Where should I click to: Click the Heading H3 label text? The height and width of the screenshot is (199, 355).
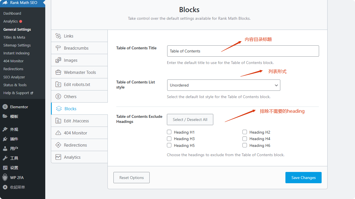[x=184, y=139]
